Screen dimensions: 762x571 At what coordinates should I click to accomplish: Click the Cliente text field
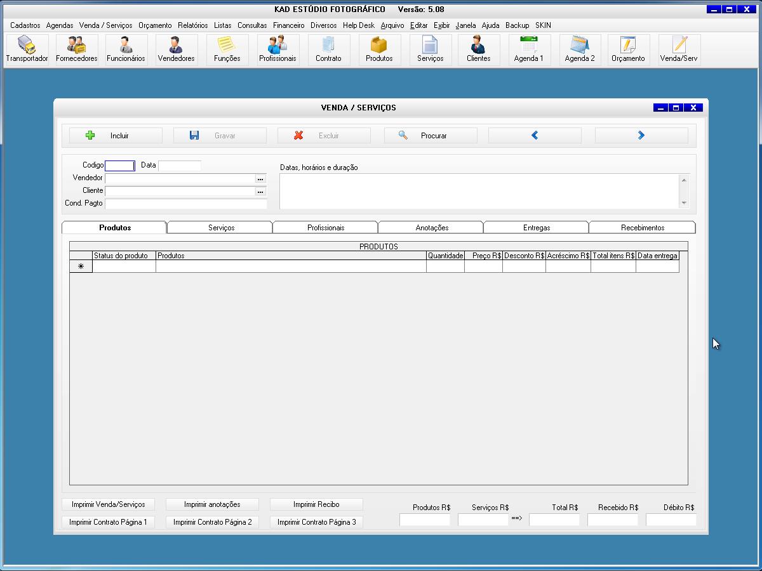click(x=180, y=192)
